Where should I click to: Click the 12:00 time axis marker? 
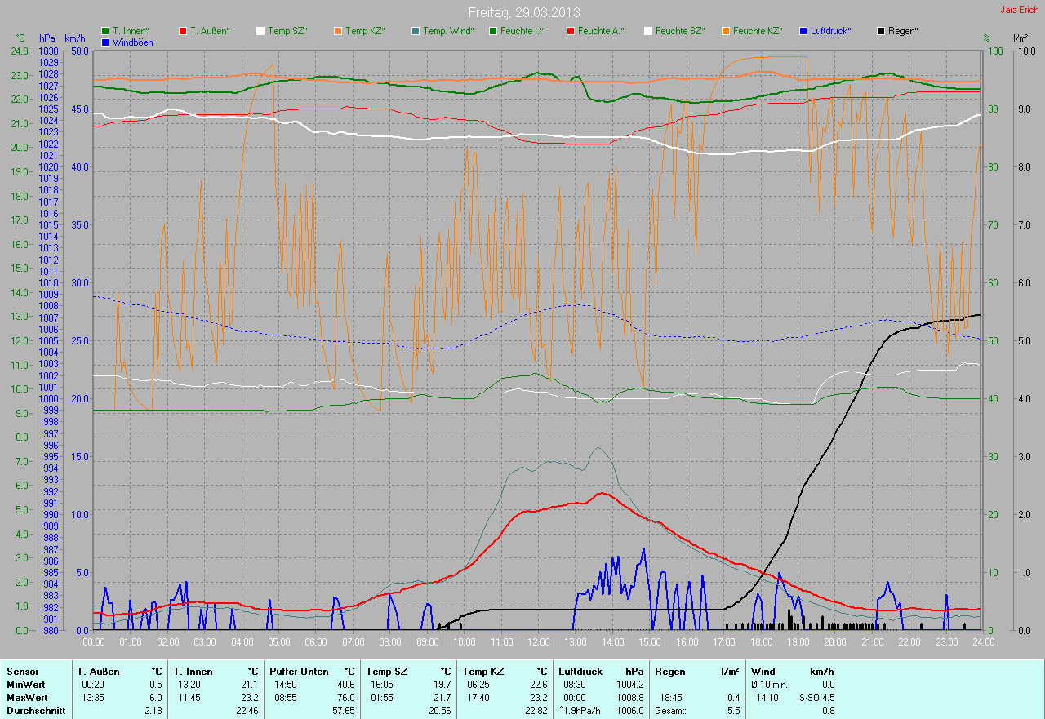[537, 642]
